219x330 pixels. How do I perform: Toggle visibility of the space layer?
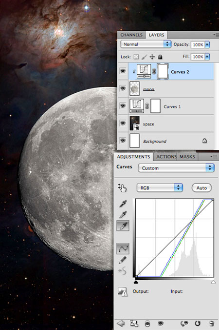123,123
